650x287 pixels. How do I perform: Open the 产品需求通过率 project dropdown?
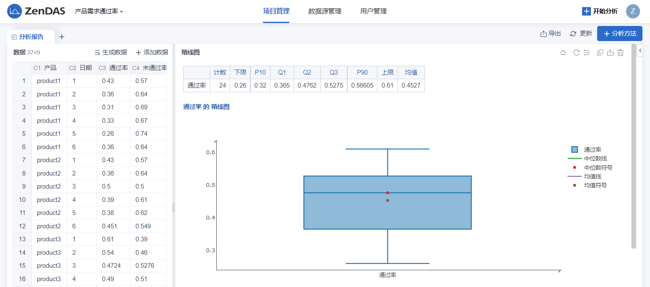(99, 12)
